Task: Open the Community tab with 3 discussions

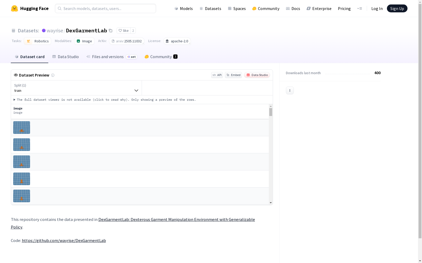Action: click(x=161, y=57)
